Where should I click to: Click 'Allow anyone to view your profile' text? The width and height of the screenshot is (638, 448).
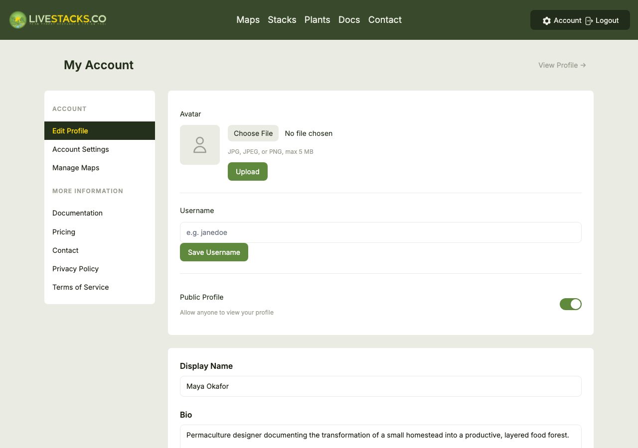(227, 313)
